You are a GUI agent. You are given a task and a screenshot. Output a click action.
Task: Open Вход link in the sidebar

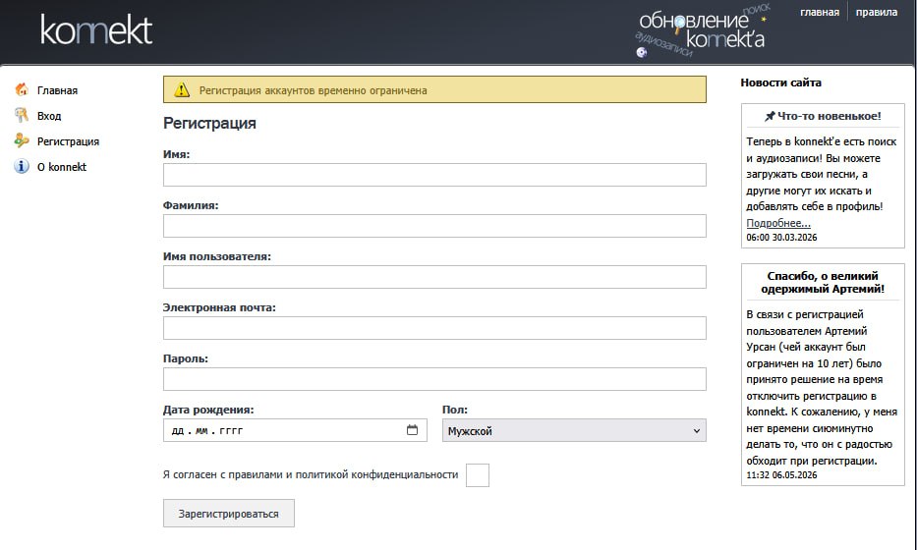click(x=49, y=116)
